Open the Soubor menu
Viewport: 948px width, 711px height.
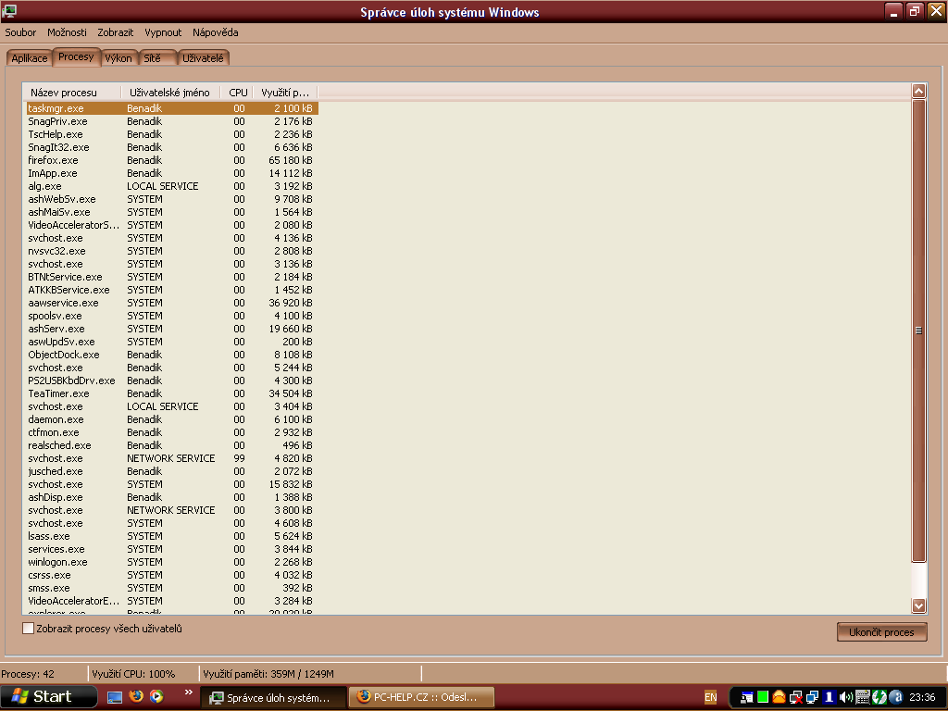click(x=20, y=32)
